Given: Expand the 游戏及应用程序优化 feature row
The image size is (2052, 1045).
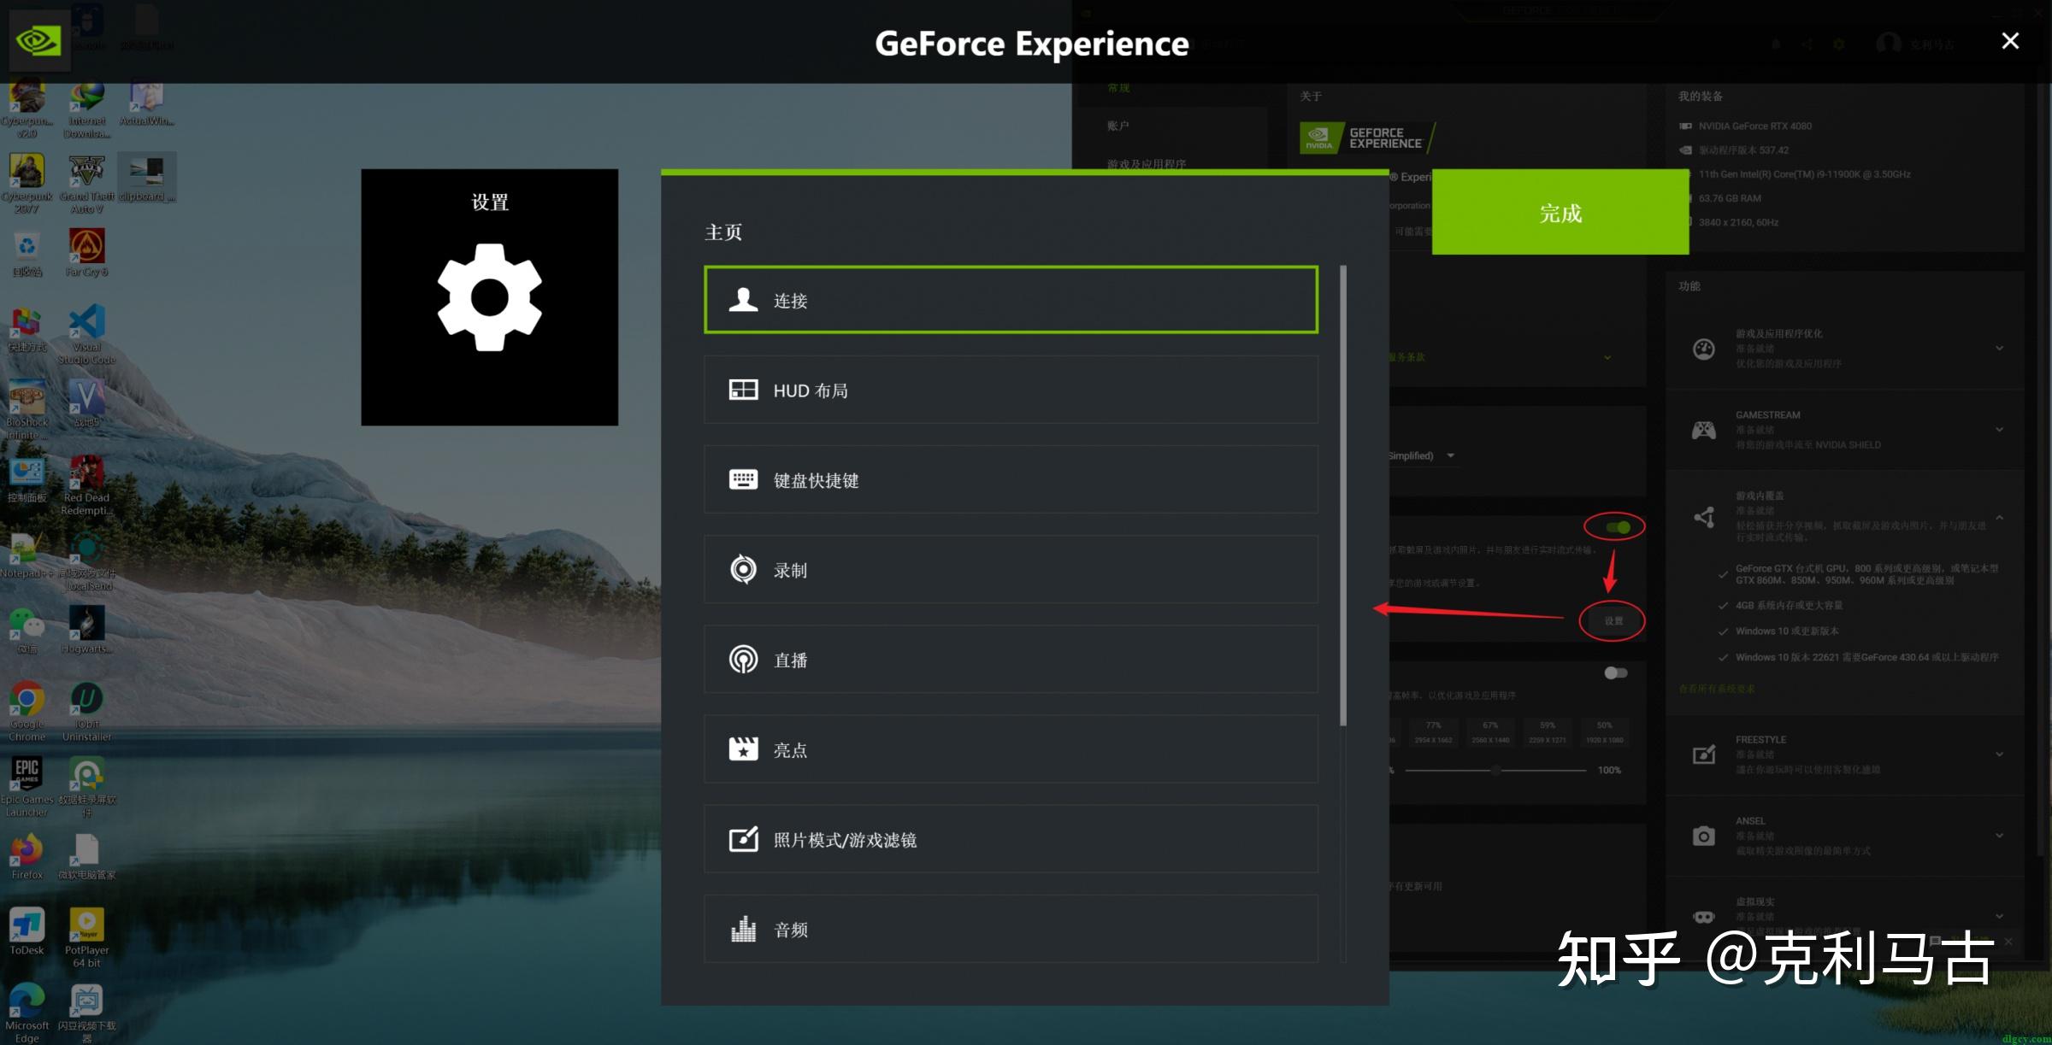Looking at the screenshot, I should pyautogui.click(x=1999, y=348).
